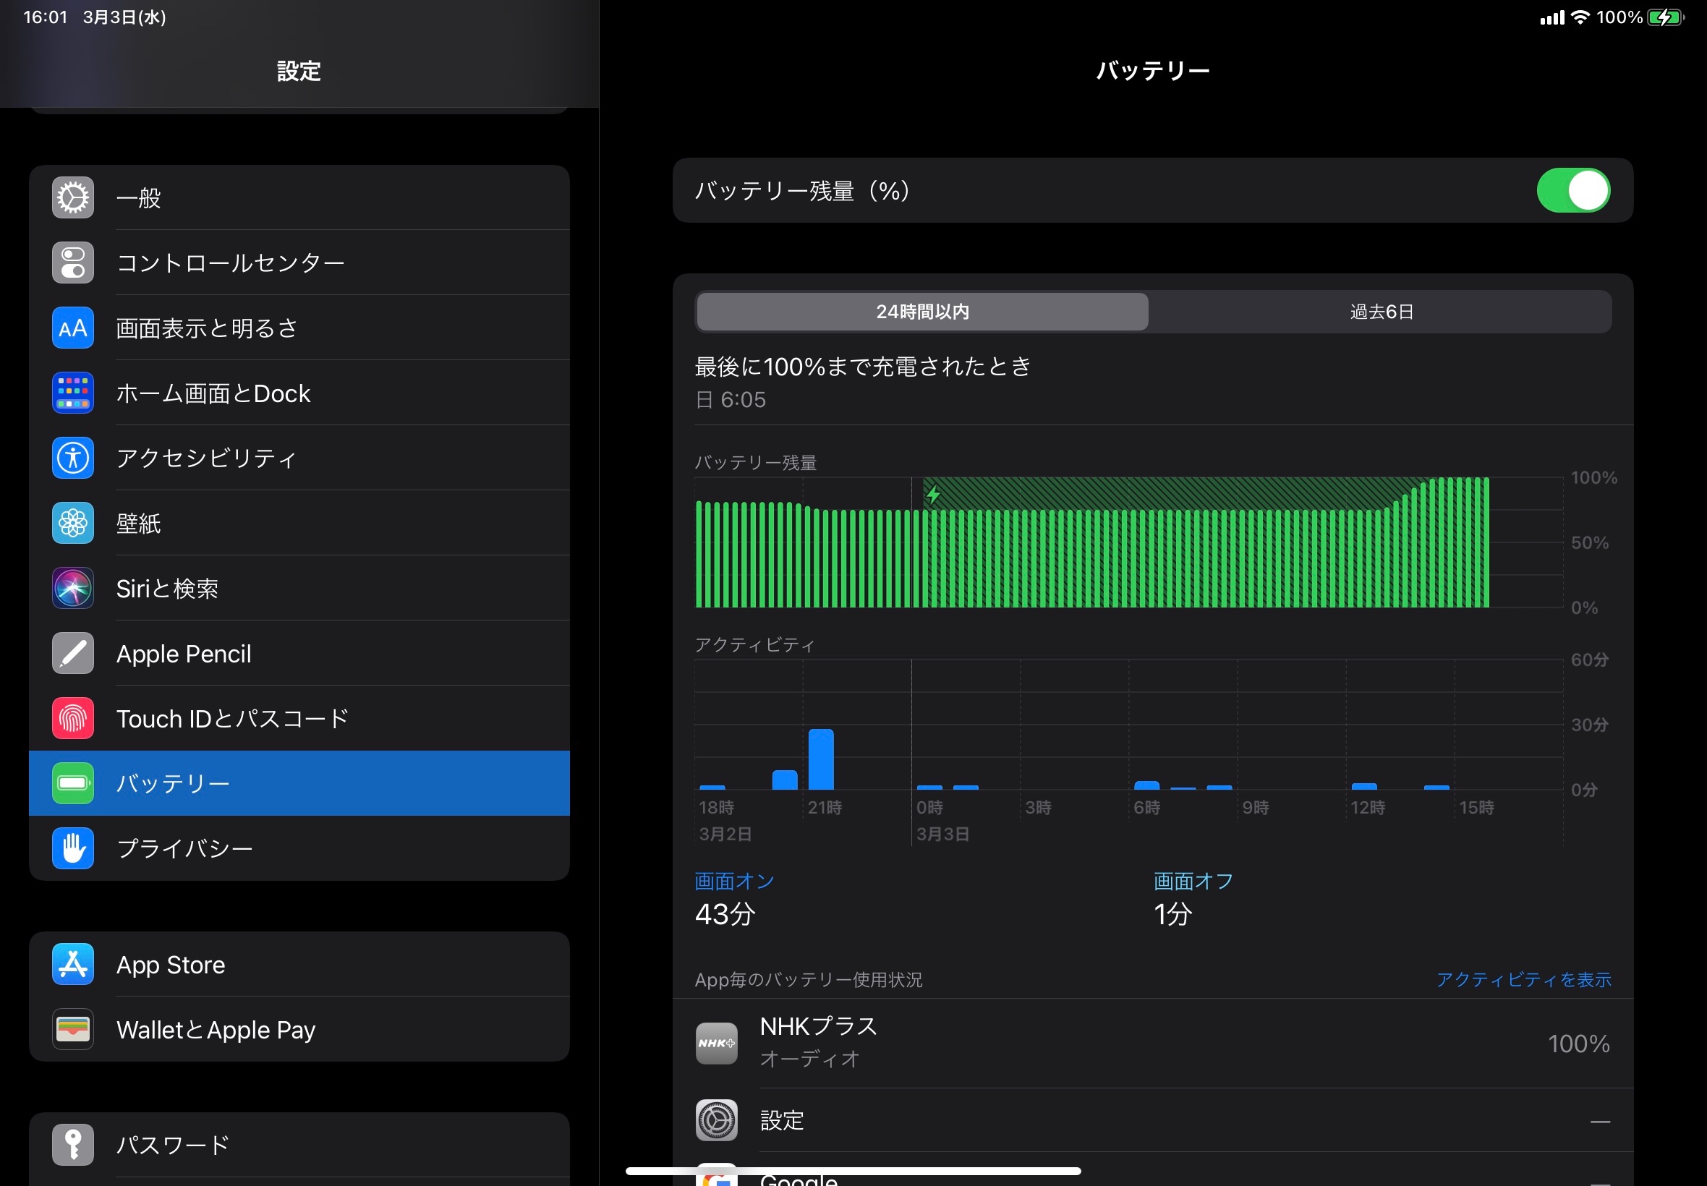This screenshot has height=1186, width=1707.
Task: Select the 画面オン usage label
Action: click(734, 882)
